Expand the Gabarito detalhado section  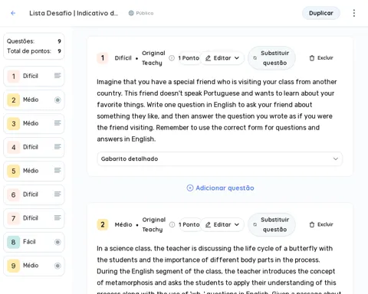219,158
